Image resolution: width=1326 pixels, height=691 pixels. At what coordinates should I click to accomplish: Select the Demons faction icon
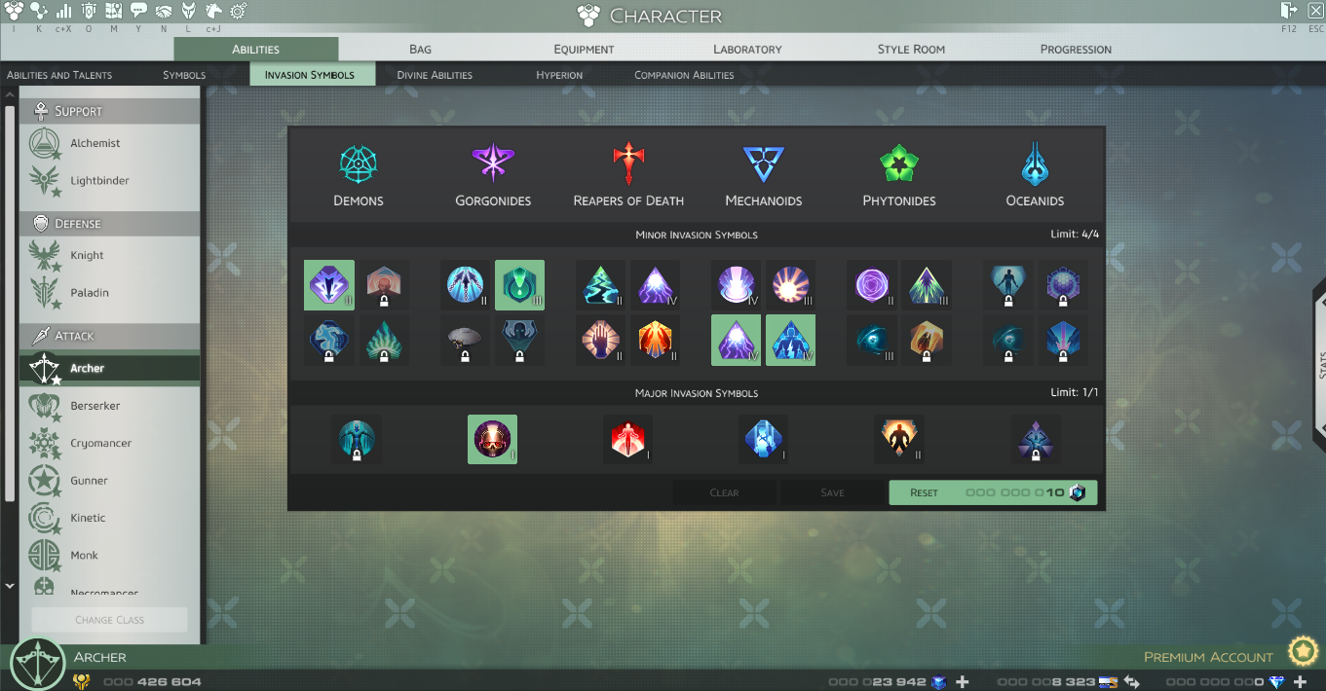pyautogui.click(x=359, y=164)
